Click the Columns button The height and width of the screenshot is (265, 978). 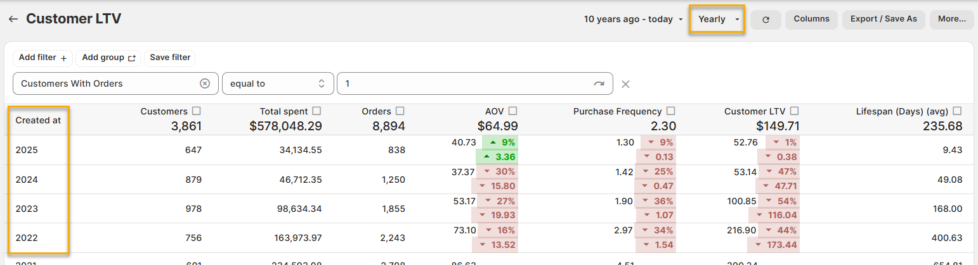811,19
